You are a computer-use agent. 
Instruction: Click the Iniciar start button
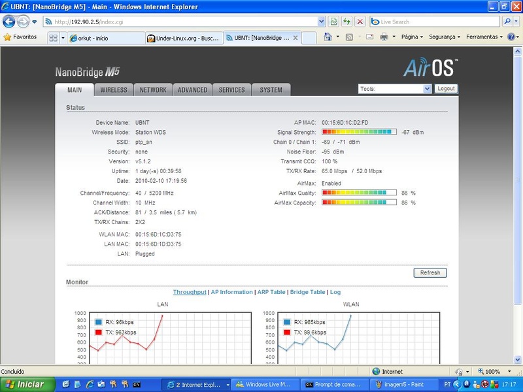point(27,384)
